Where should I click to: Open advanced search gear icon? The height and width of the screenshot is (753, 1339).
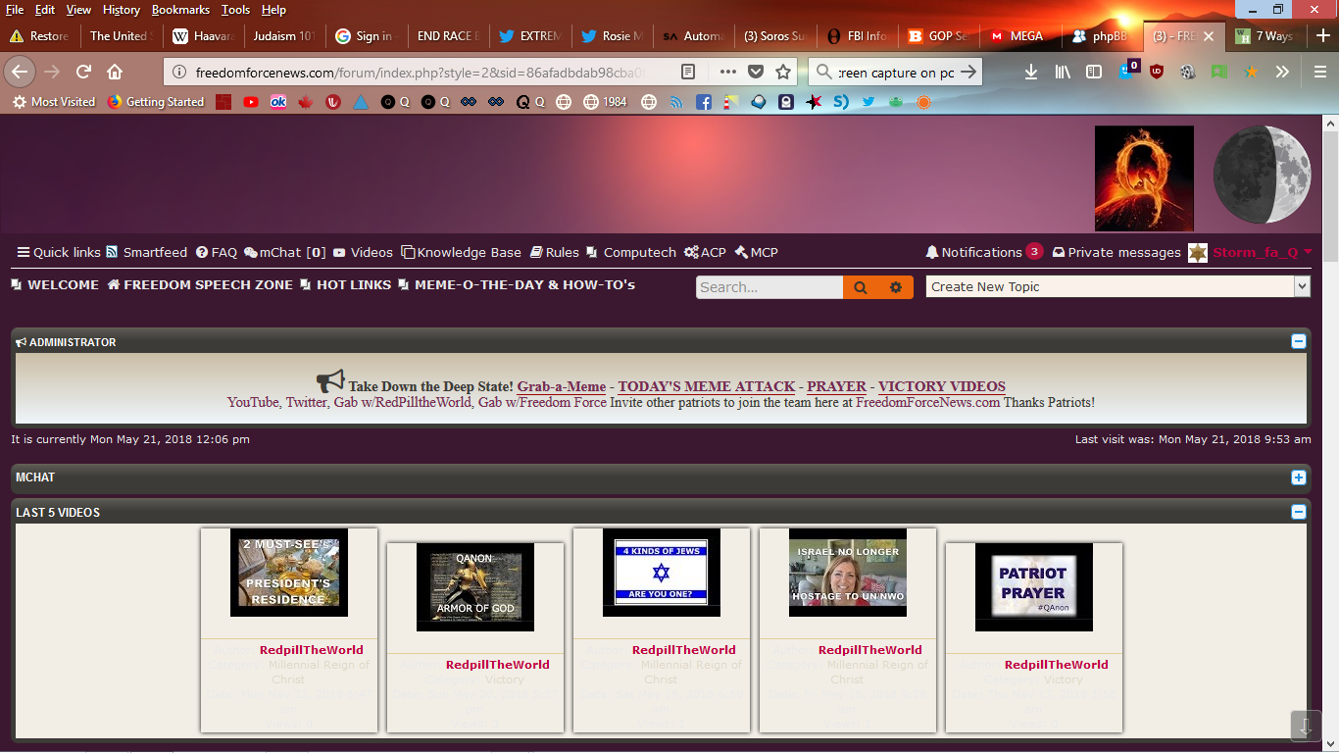click(895, 287)
